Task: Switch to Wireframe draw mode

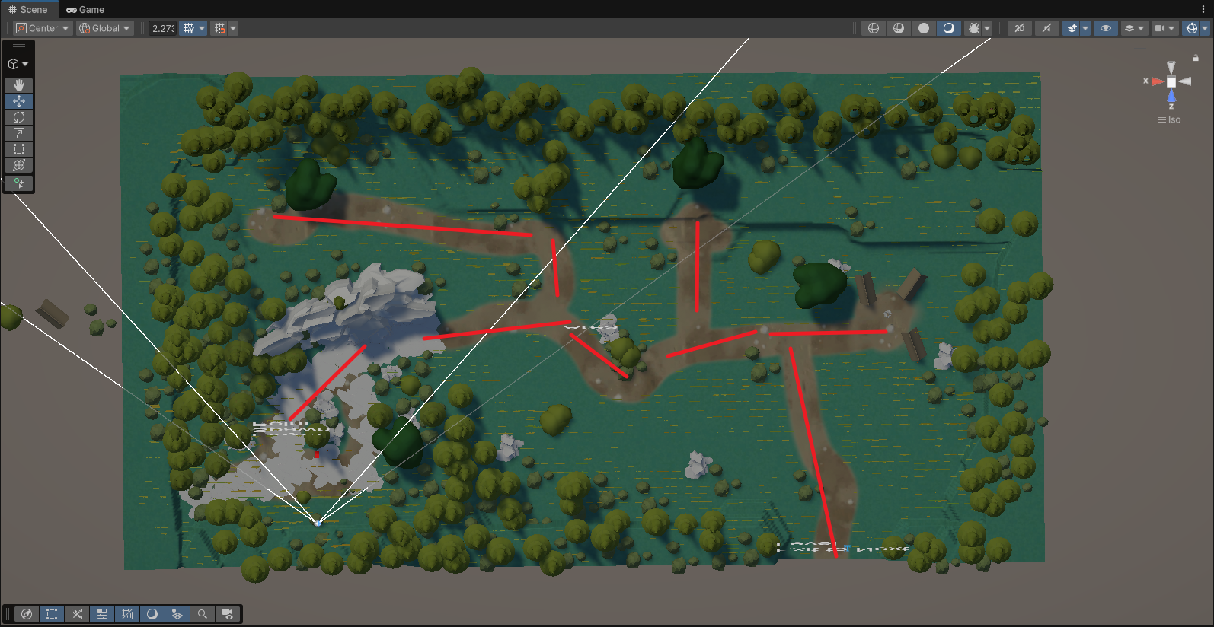Action: click(874, 28)
